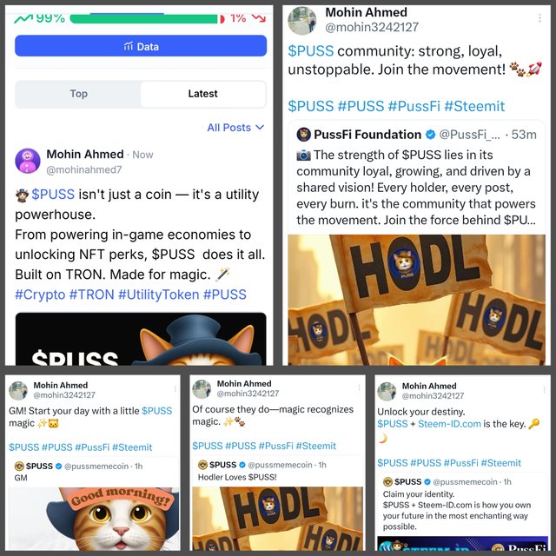Open the three-dot menu on the Unlock your destiny tweet
556x556 pixels.
544,390
